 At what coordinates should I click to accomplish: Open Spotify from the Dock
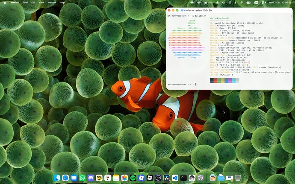[x=133, y=178]
